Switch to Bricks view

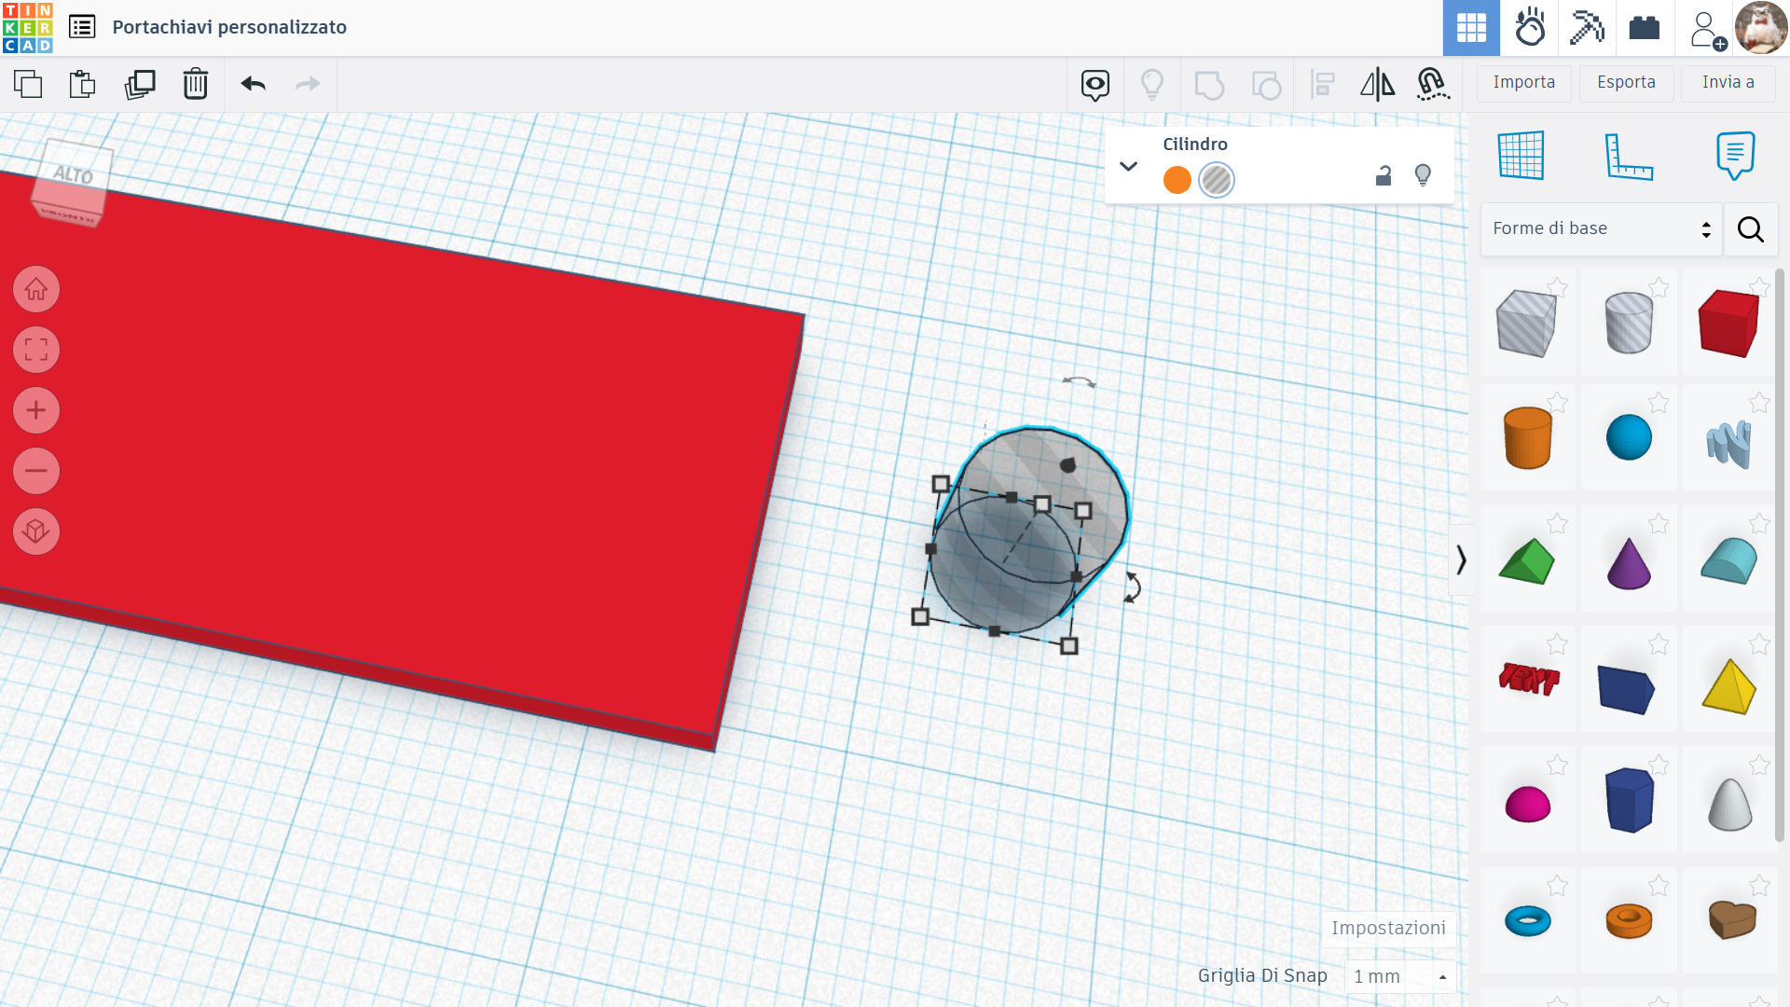click(1645, 28)
